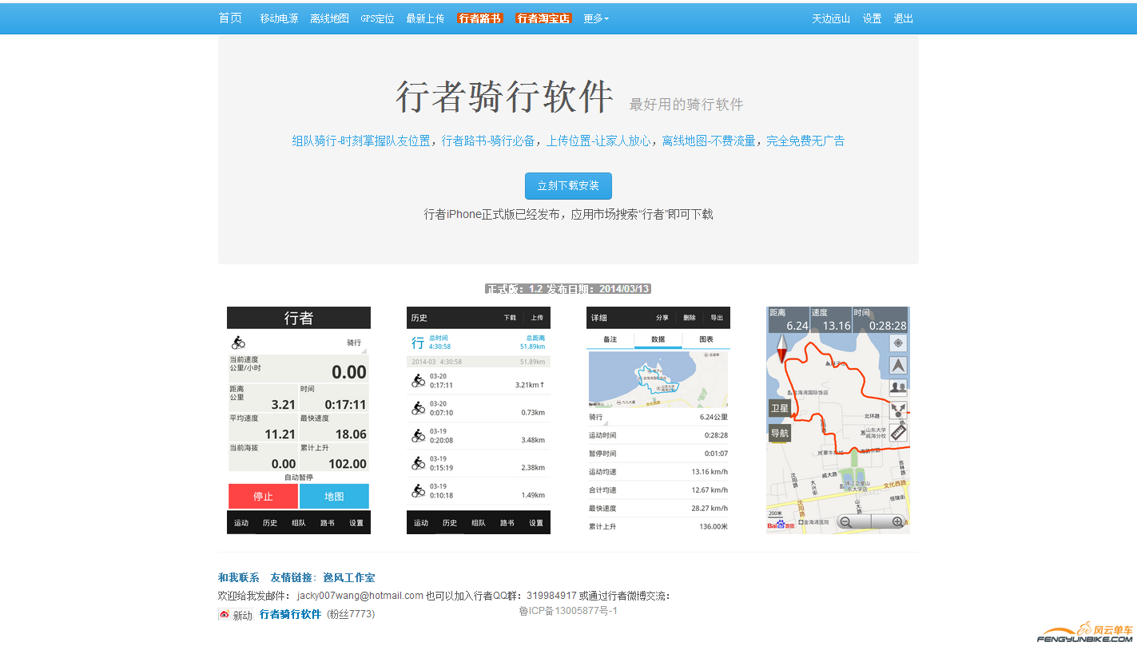Viewport: 1137px width, 646px height.
Task: Click the team members icon on map
Action: tap(898, 388)
